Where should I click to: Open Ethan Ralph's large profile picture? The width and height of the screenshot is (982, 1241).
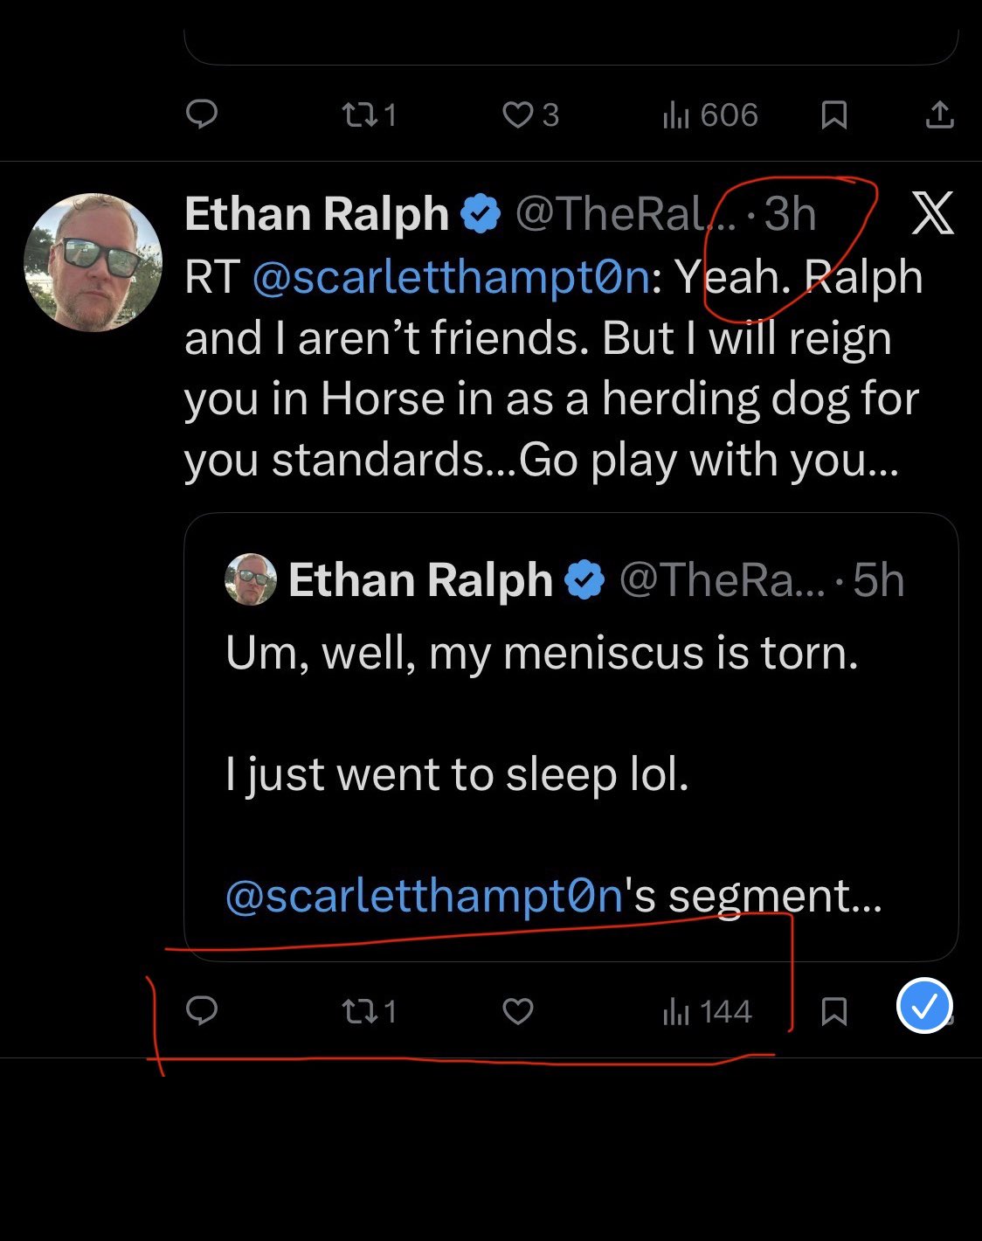tap(93, 262)
